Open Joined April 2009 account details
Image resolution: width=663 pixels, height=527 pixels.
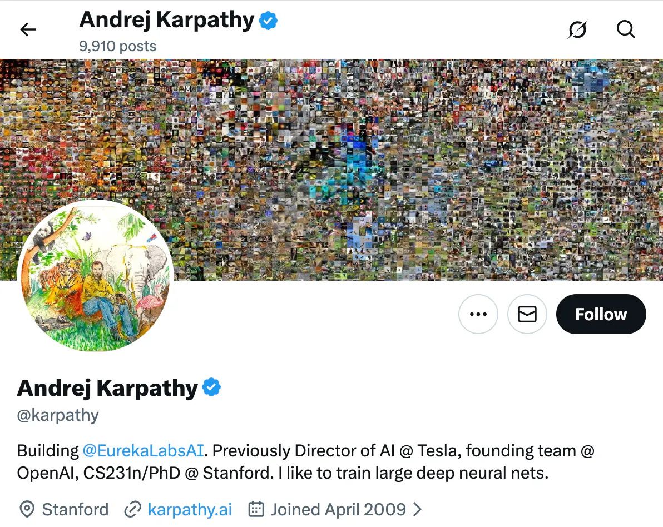click(x=338, y=510)
